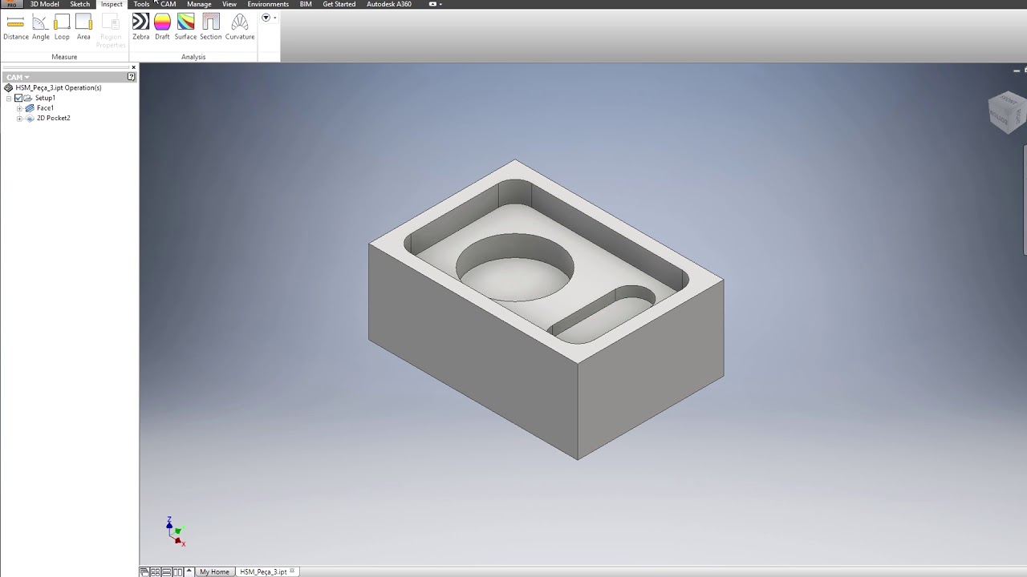
Task: Run the Section analysis
Action: pyautogui.click(x=210, y=27)
